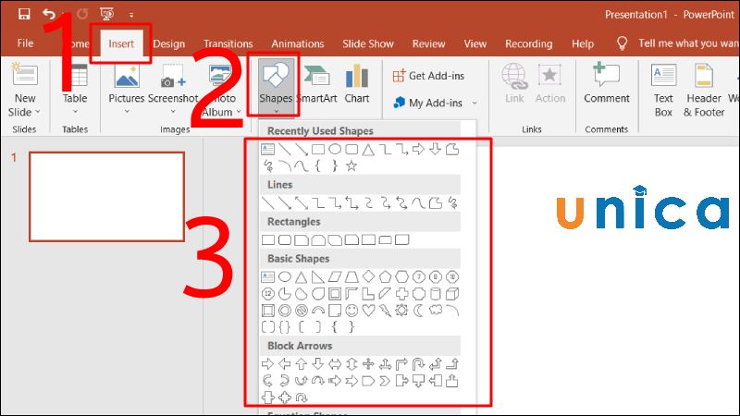Pick the rounded rectangle in Rectangles
The image size is (740, 416).
pos(285,240)
